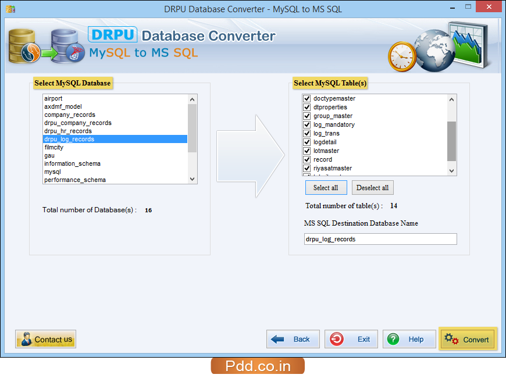Screen dimensions: 506x378
Task: Click the app icon in the title bar
Action: coord(10,9)
